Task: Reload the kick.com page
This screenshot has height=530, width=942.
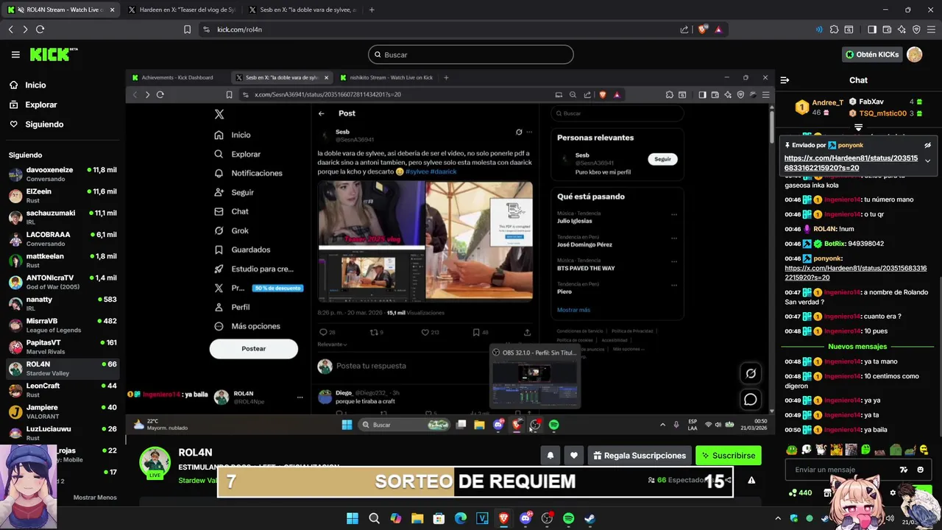Action: click(x=40, y=29)
